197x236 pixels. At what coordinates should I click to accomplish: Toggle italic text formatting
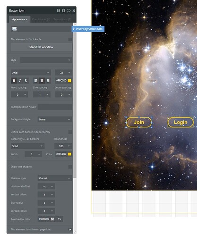(20, 81)
